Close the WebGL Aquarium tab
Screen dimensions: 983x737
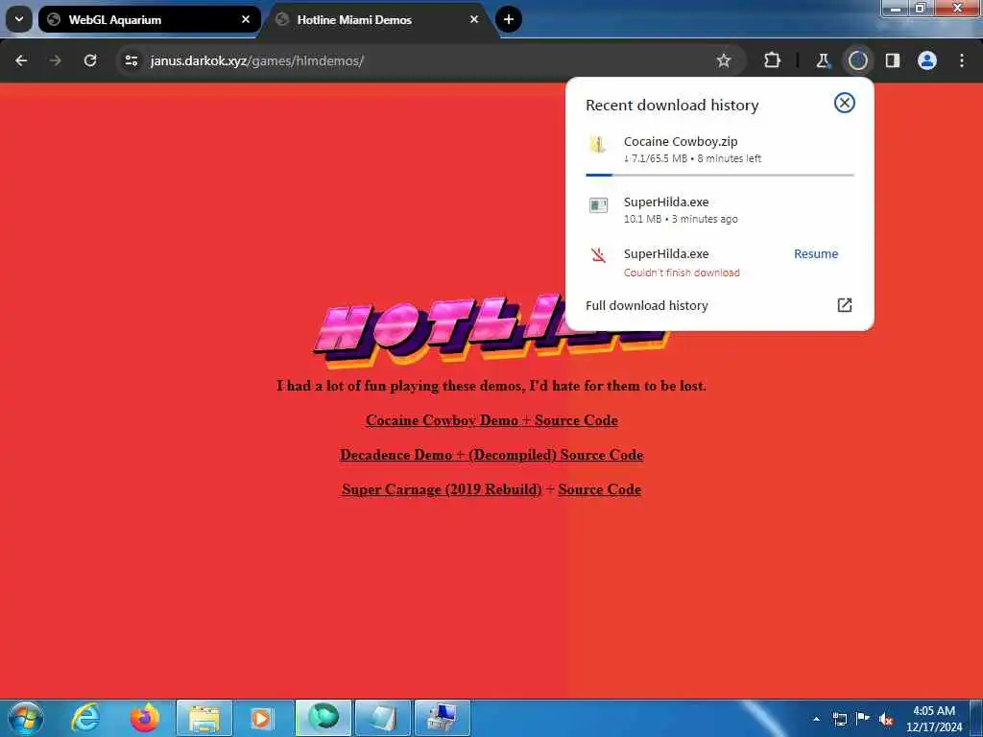pyautogui.click(x=246, y=19)
